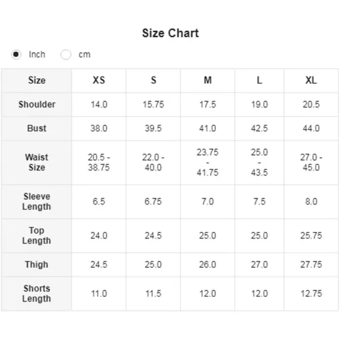Select the S column header
340x340 pixels.
pyautogui.click(x=154, y=80)
